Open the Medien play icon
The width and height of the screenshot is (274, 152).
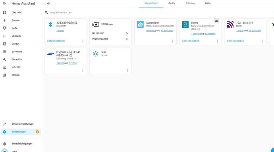click(4, 75)
